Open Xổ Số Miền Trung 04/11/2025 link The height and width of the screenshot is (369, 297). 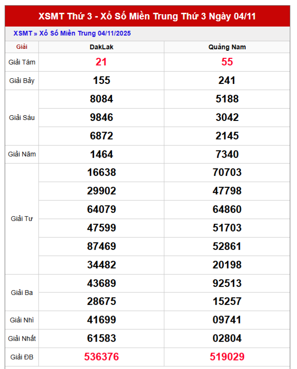coord(85,33)
